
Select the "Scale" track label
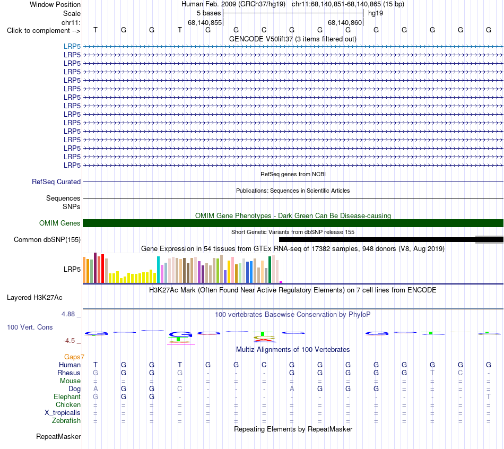coord(72,13)
